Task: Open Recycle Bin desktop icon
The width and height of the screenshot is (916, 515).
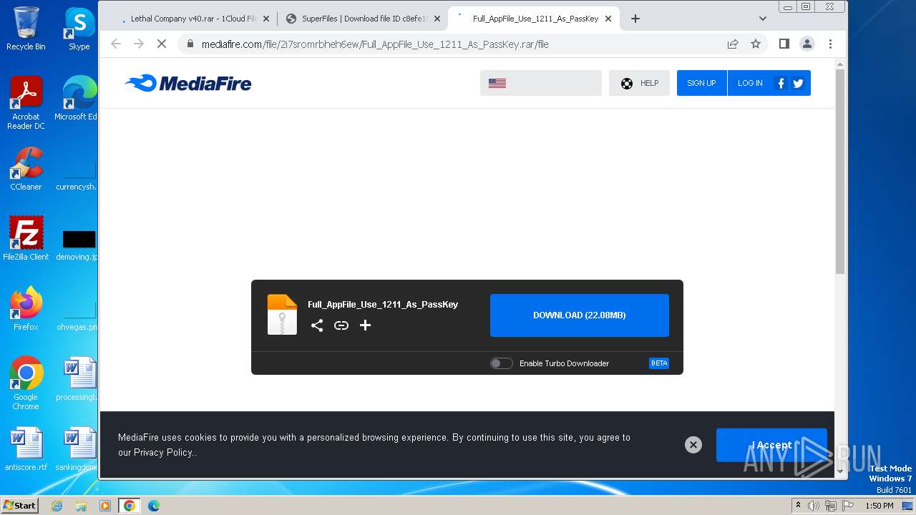Action: coord(26,29)
